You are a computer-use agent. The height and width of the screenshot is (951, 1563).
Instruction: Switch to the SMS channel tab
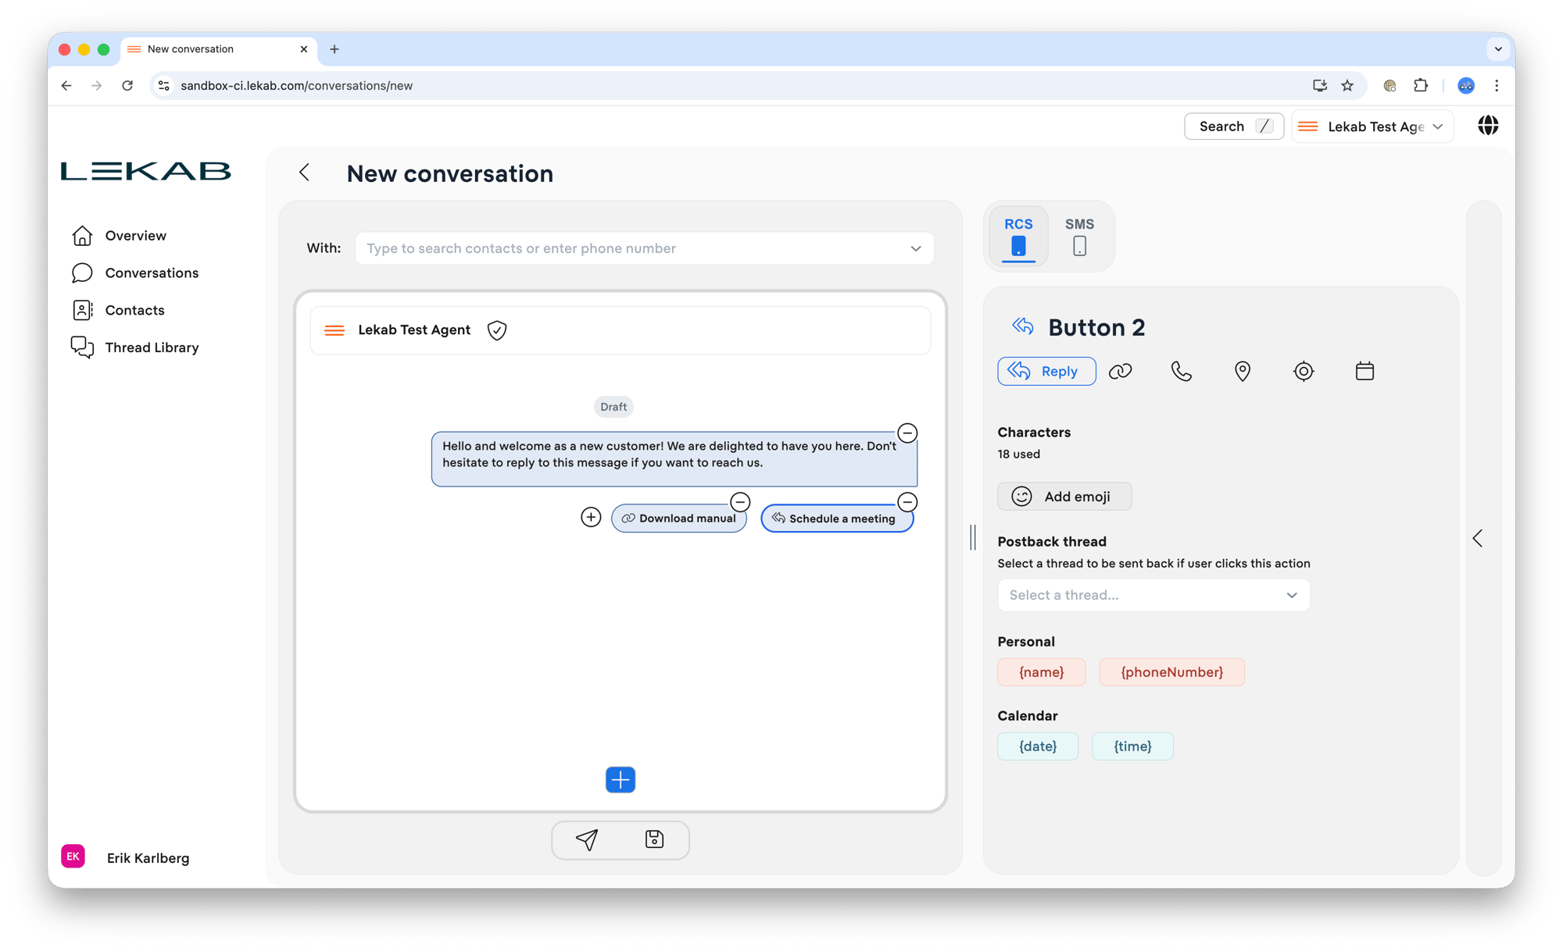coord(1079,236)
